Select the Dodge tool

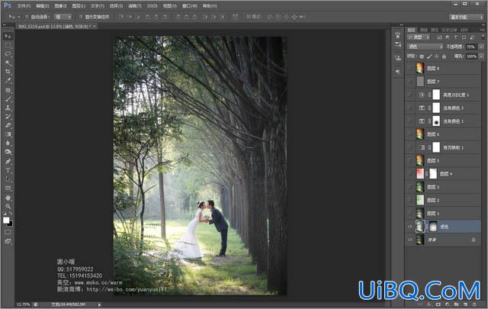[8, 152]
